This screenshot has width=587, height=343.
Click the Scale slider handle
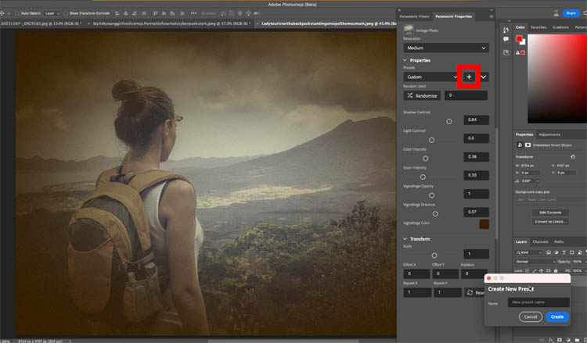pyautogui.click(x=434, y=255)
